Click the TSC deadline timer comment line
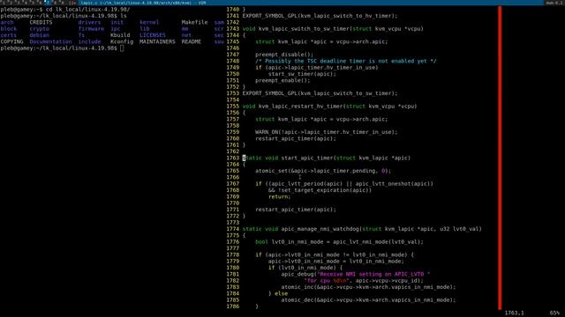 (x=345, y=61)
